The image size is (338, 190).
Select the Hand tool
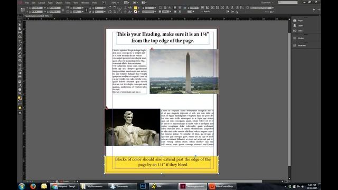(x=20, y=89)
